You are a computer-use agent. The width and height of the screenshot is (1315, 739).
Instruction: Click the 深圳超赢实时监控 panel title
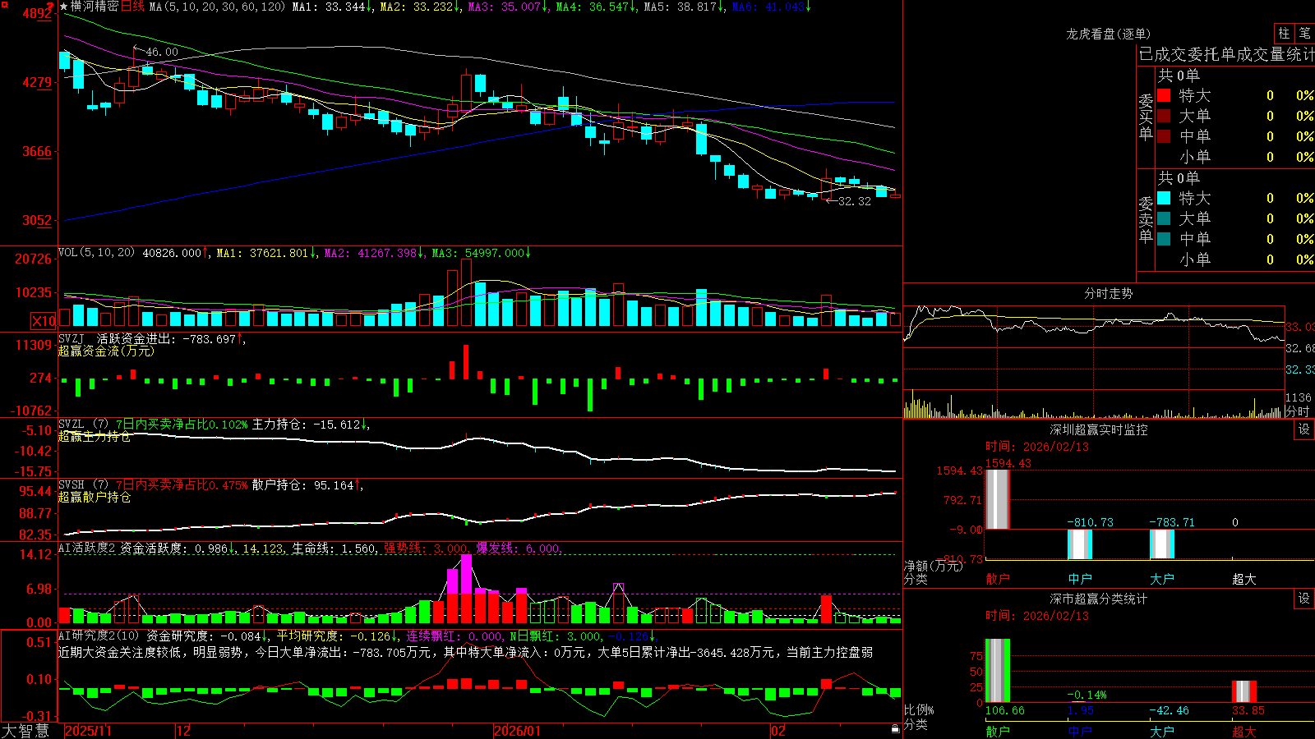coord(1098,429)
